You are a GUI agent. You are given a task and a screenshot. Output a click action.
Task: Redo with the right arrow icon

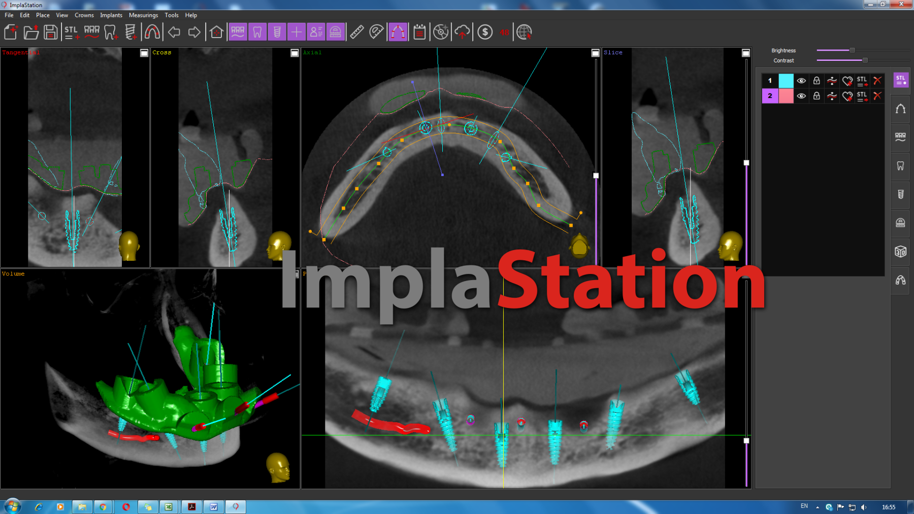pyautogui.click(x=194, y=32)
